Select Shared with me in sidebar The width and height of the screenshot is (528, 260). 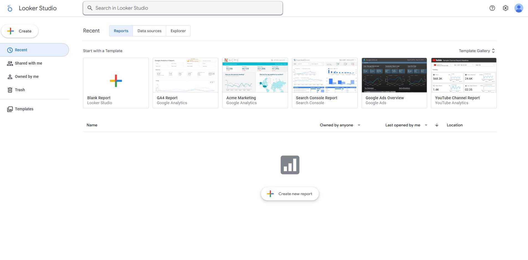[28, 63]
